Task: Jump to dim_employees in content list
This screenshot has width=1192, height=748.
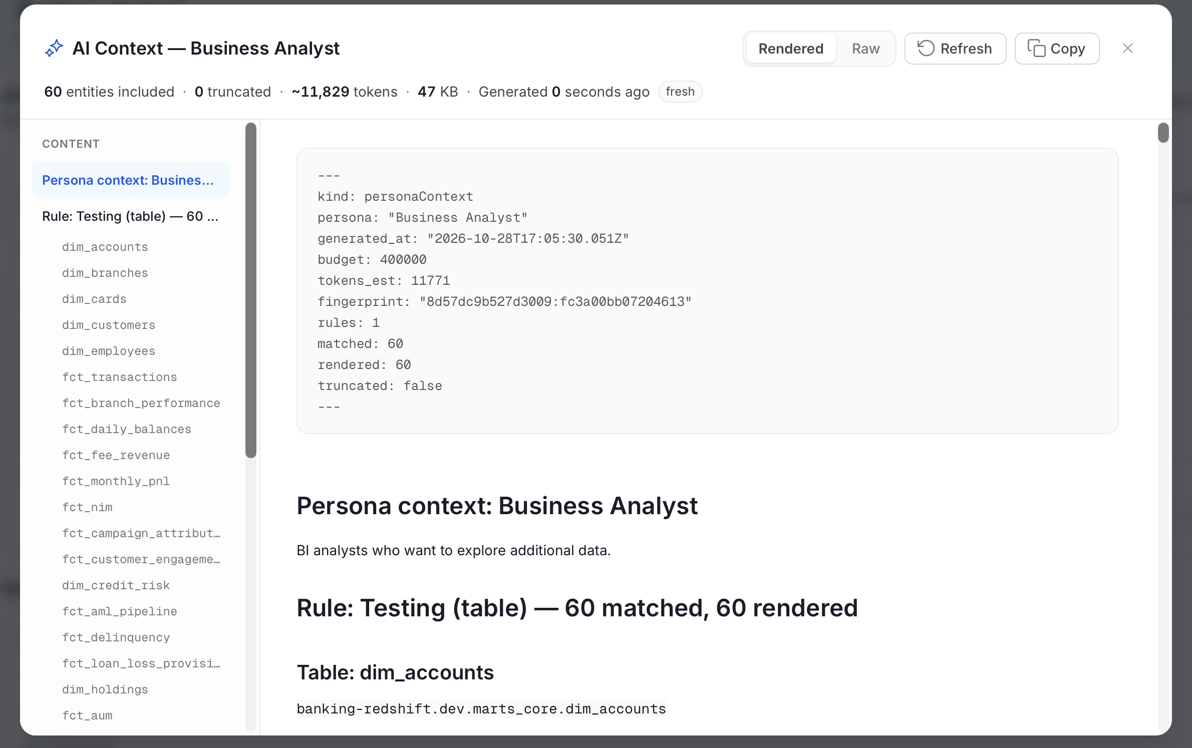Action: pyautogui.click(x=108, y=351)
